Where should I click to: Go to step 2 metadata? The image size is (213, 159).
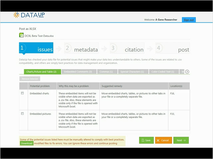click(x=82, y=48)
